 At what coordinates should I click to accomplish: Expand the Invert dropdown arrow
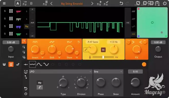click(x=43, y=57)
